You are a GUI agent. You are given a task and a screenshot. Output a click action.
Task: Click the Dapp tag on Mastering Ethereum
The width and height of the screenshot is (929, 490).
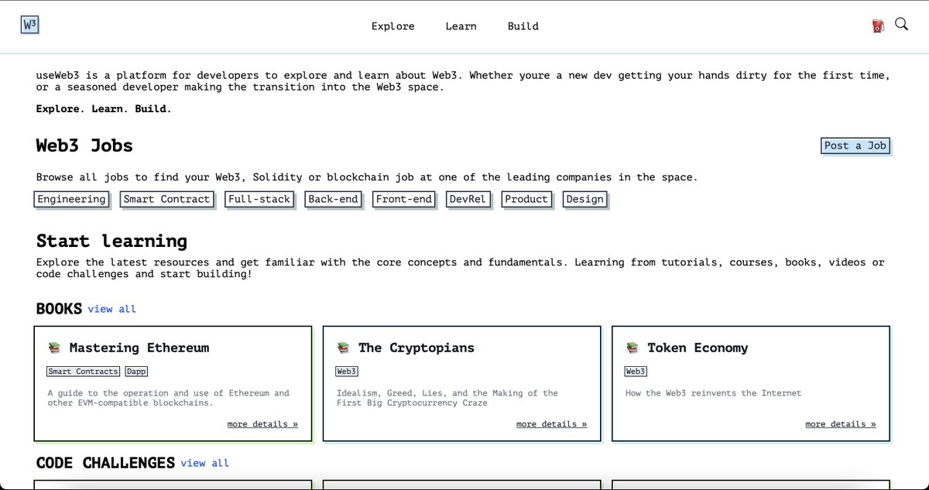tap(136, 372)
